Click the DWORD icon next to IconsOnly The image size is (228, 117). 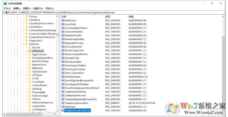pyautogui.click(x=63, y=24)
